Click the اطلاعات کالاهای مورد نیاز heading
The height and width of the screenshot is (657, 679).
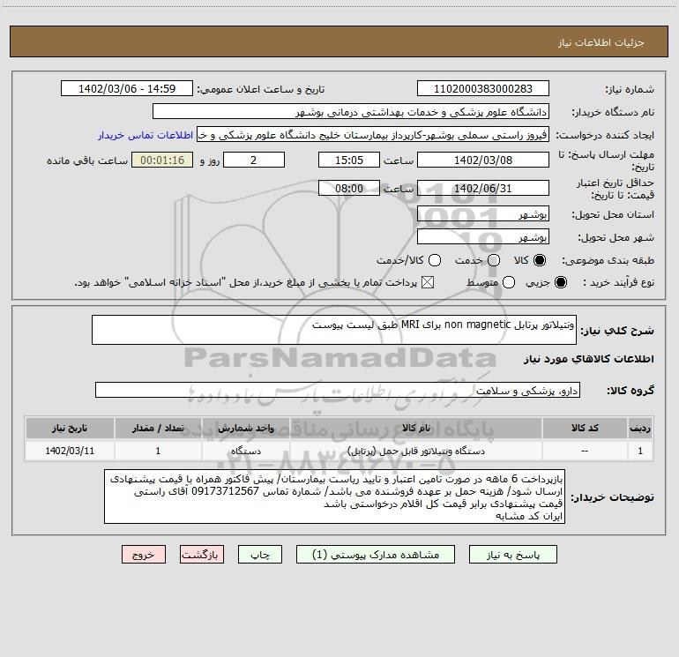588,359
